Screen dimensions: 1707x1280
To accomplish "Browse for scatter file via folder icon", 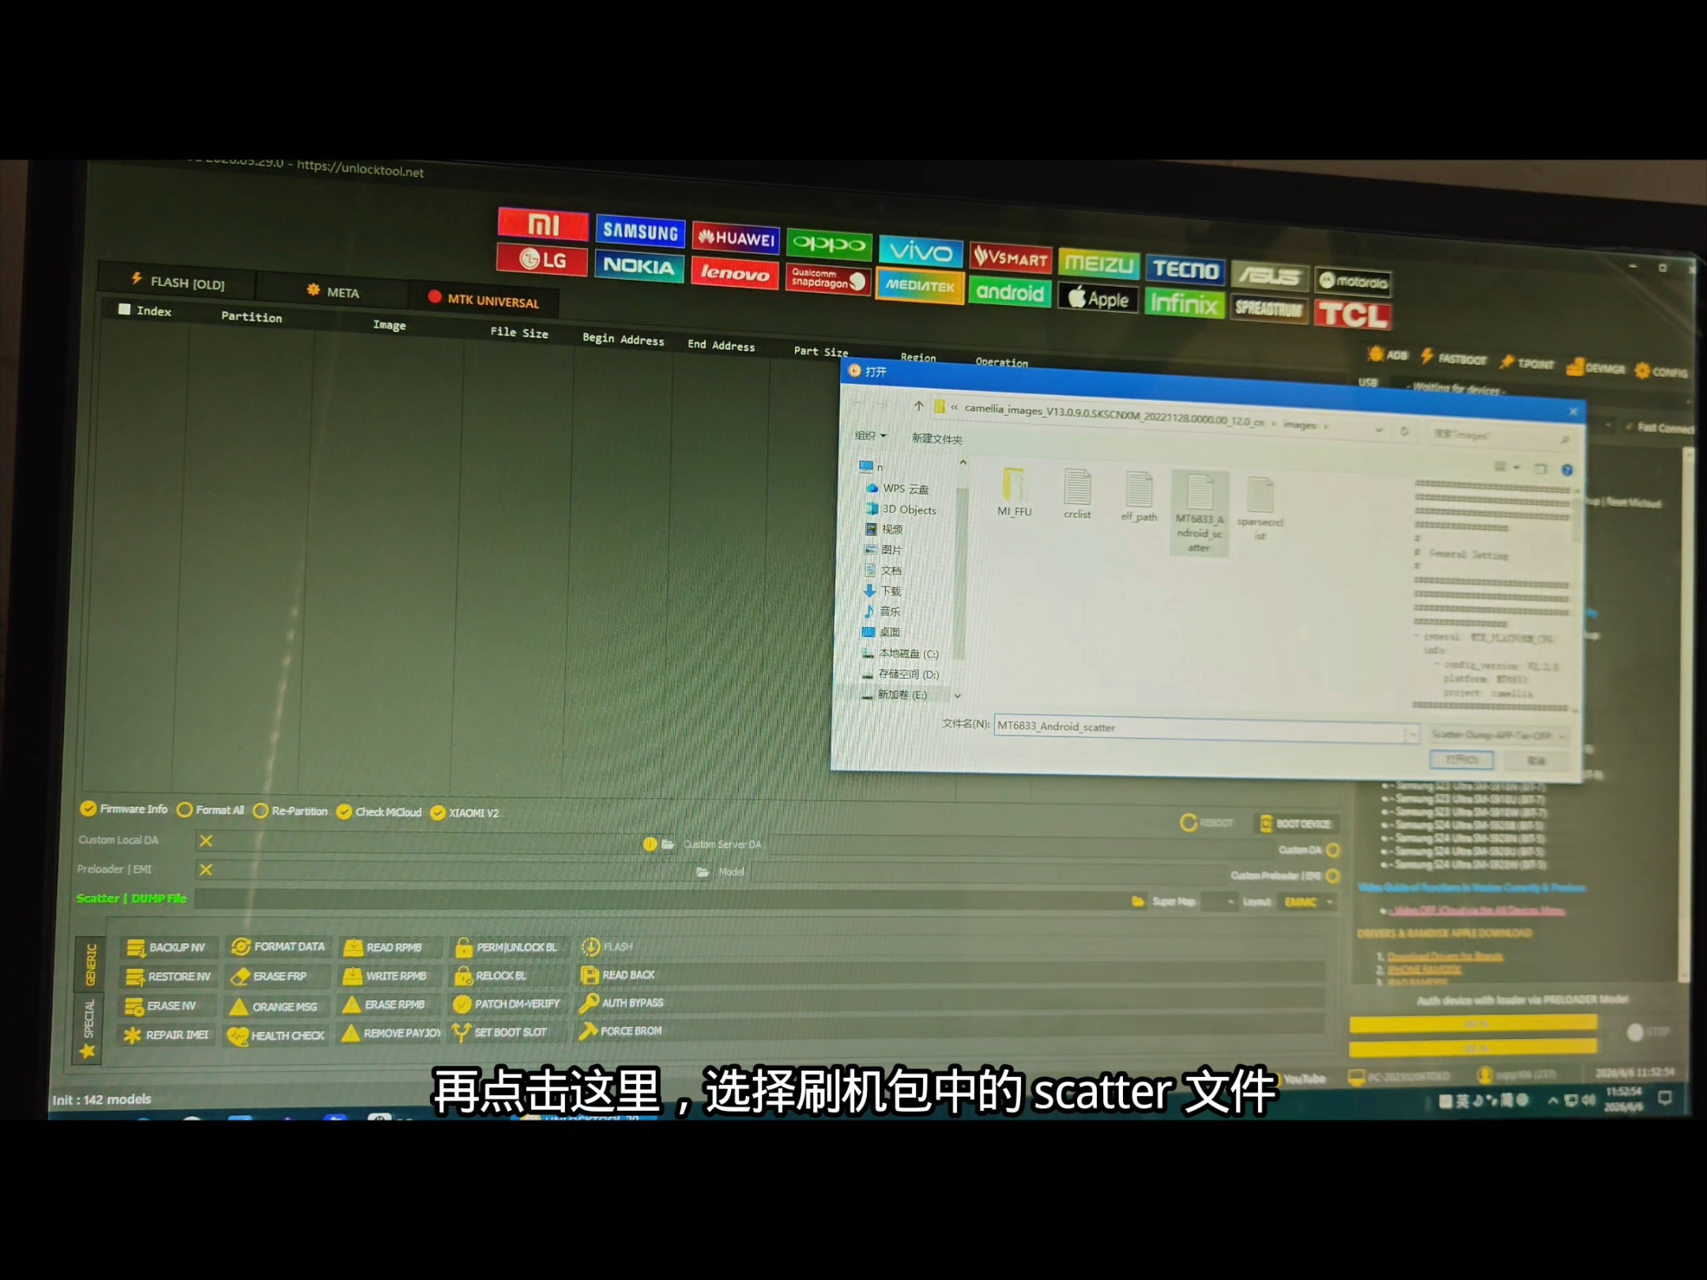I will click(1138, 902).
